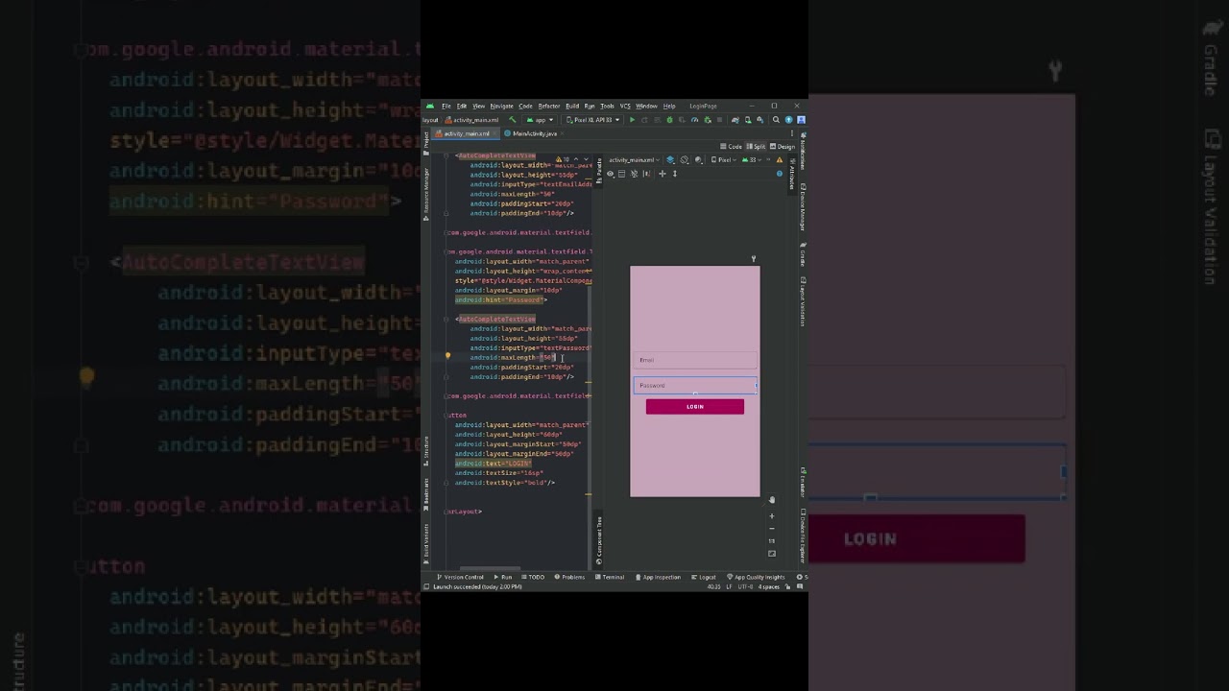Viewport: 1229px width, 691px height.
Task: Open the app run configuration dropdown
Action: [x=541, y=120]
